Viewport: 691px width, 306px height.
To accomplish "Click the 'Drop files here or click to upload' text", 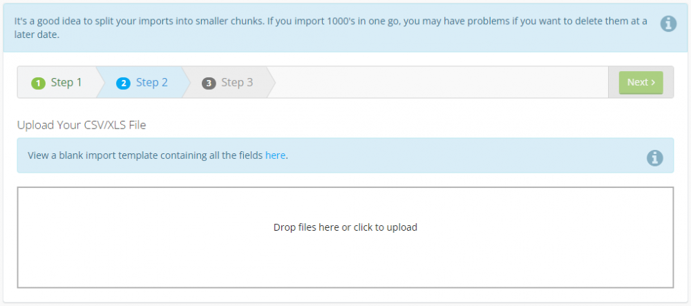I will point(345,227).
